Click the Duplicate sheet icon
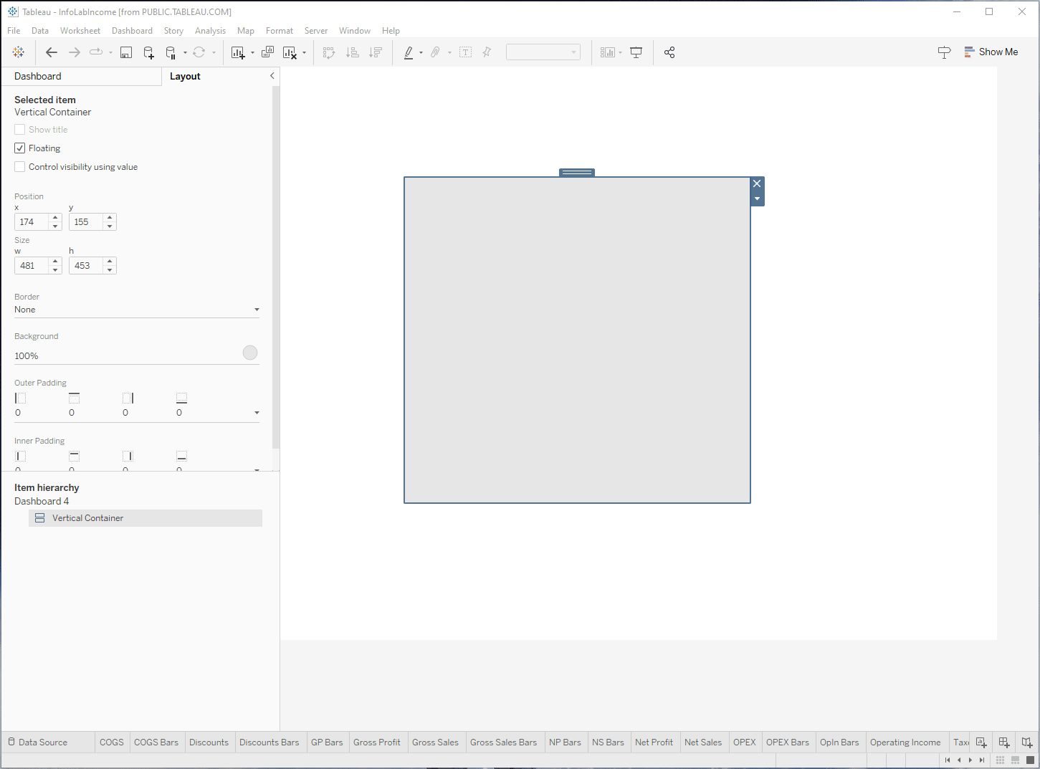 267,52
